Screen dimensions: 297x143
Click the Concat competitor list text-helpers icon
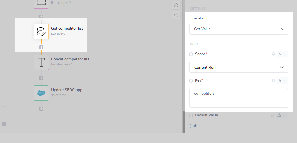pyautogui.click(x=41, y=62)
